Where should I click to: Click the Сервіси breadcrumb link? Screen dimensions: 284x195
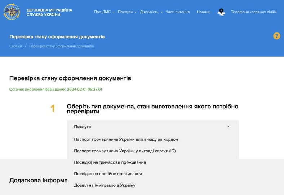[x=15, y=46]
